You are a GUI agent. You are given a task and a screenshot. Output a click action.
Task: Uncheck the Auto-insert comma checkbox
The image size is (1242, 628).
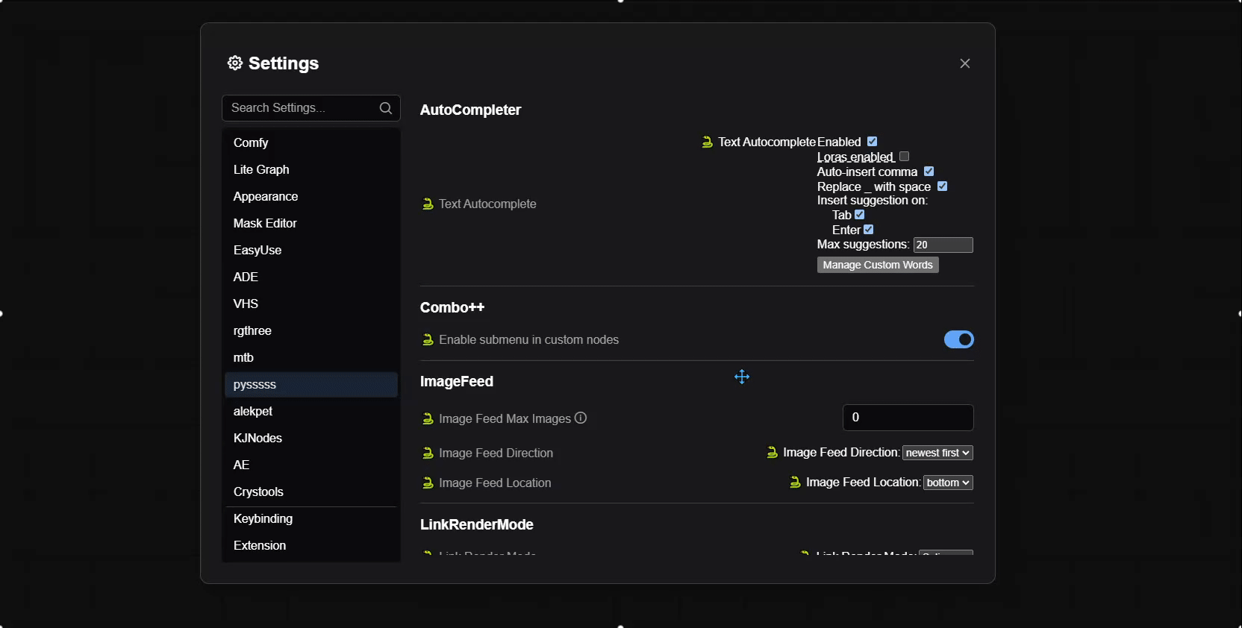point(929,172)
